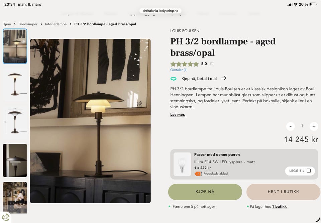Enable the LEGG TIL checkbox for the LED bulb
This screenshot has width=321, height=223.
(x=309, y=171)
